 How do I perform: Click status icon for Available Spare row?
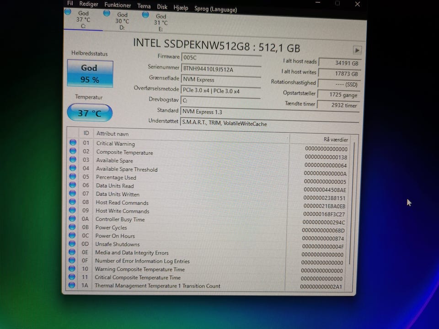(73, 159)
